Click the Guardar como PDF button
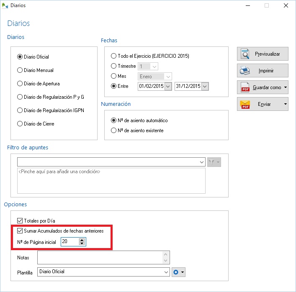Image resolution: width=296 pixels, height=292 pixels. [260, 87]
